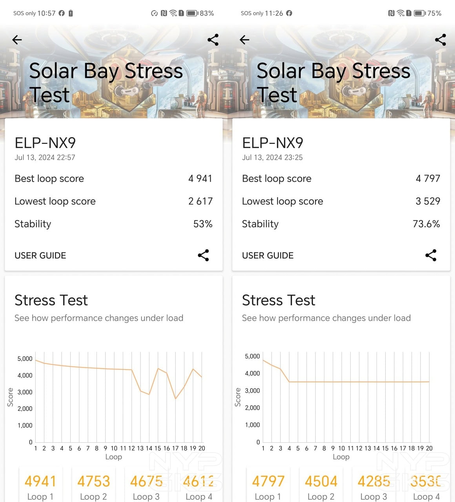Share the 22:57 result card

tap(203, 255)
